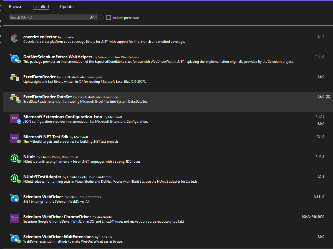Select Selenium.WebDriver.WaitExtensions package name
Viewport: 333px width, 249px height.
(x=58, y=237)
